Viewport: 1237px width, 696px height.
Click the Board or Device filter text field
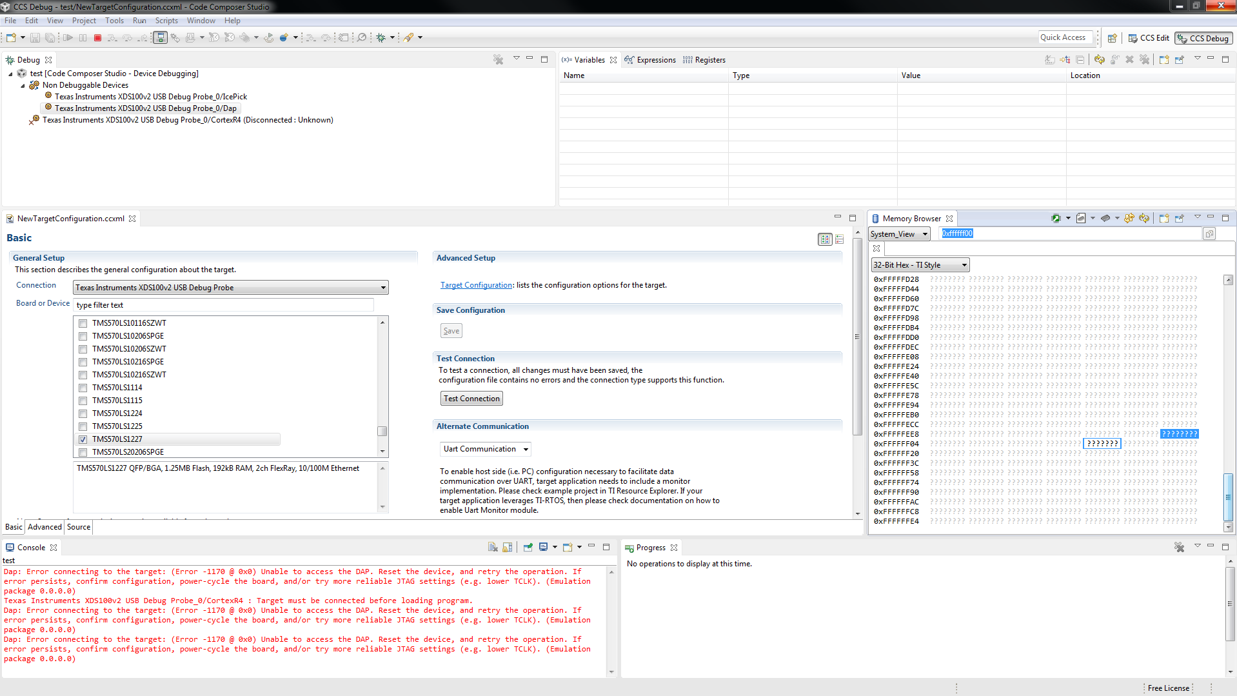pyautogui.click(x=224, y=305)
